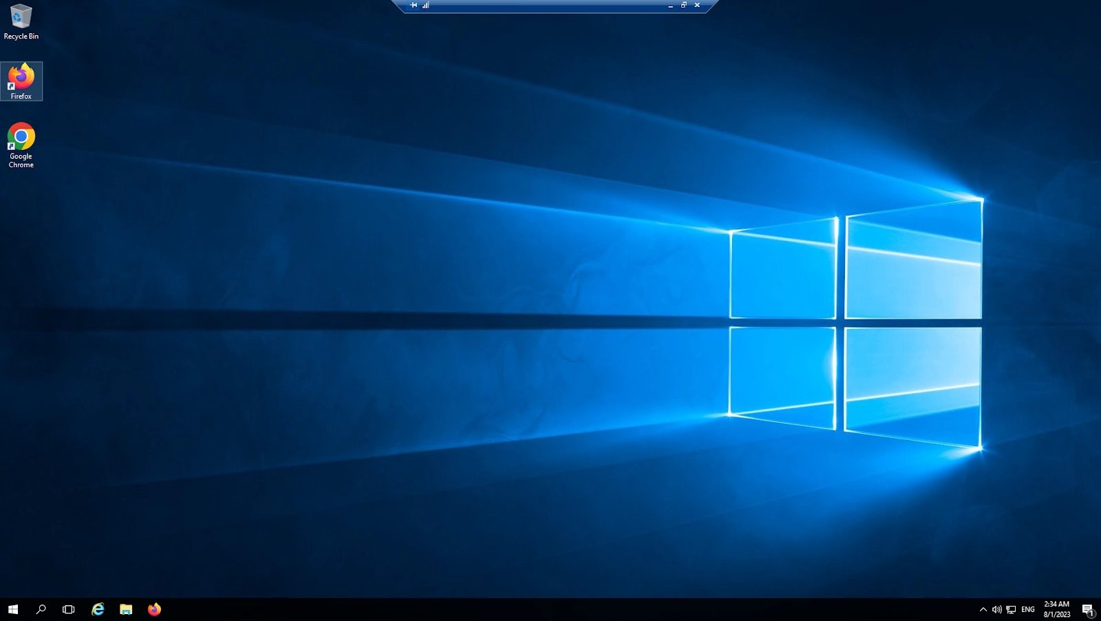Click the ENG input language indicator

[1028, 609]
